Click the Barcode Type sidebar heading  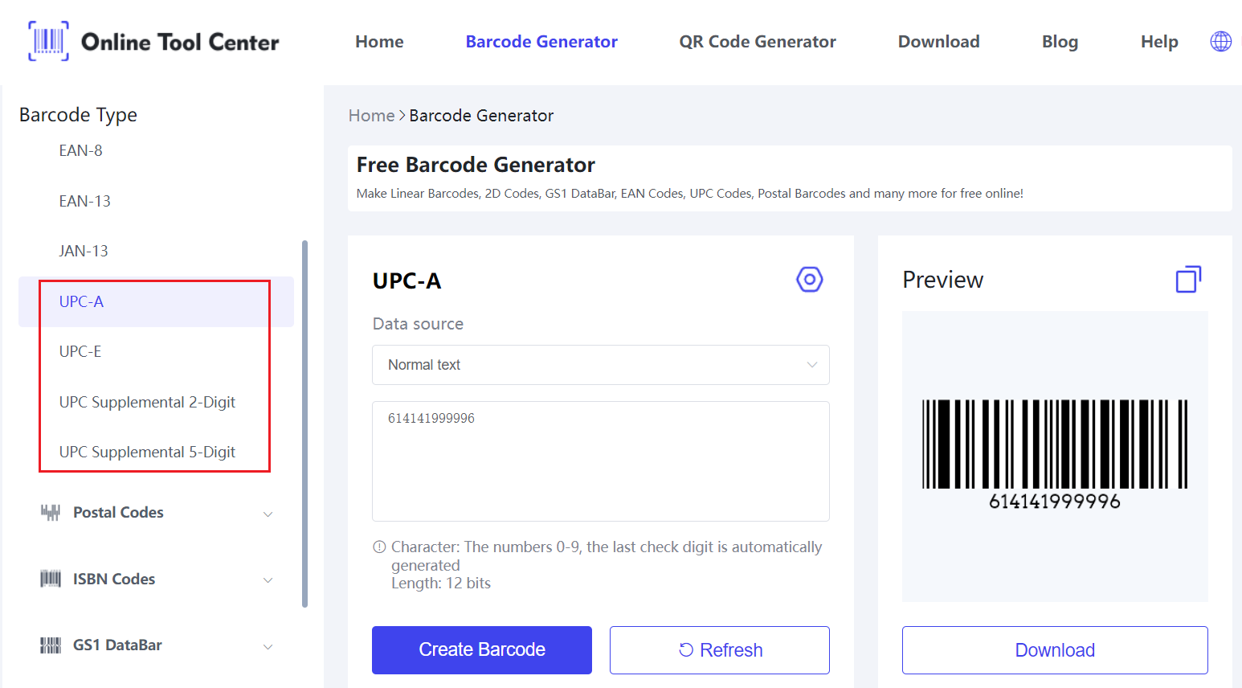(x=78, y=115)
